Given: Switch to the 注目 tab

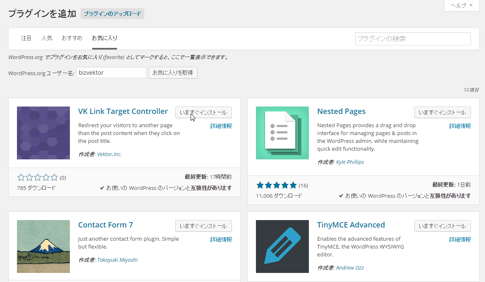Looking at the screenshot, I should pos(26,38).
